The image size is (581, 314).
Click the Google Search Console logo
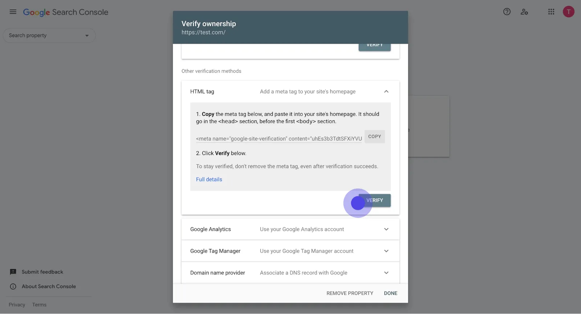tap(66, 12)
